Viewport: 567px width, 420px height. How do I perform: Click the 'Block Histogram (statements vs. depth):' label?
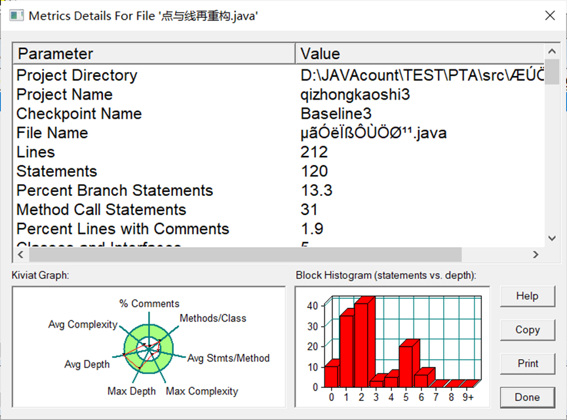[x=386, y=275]
